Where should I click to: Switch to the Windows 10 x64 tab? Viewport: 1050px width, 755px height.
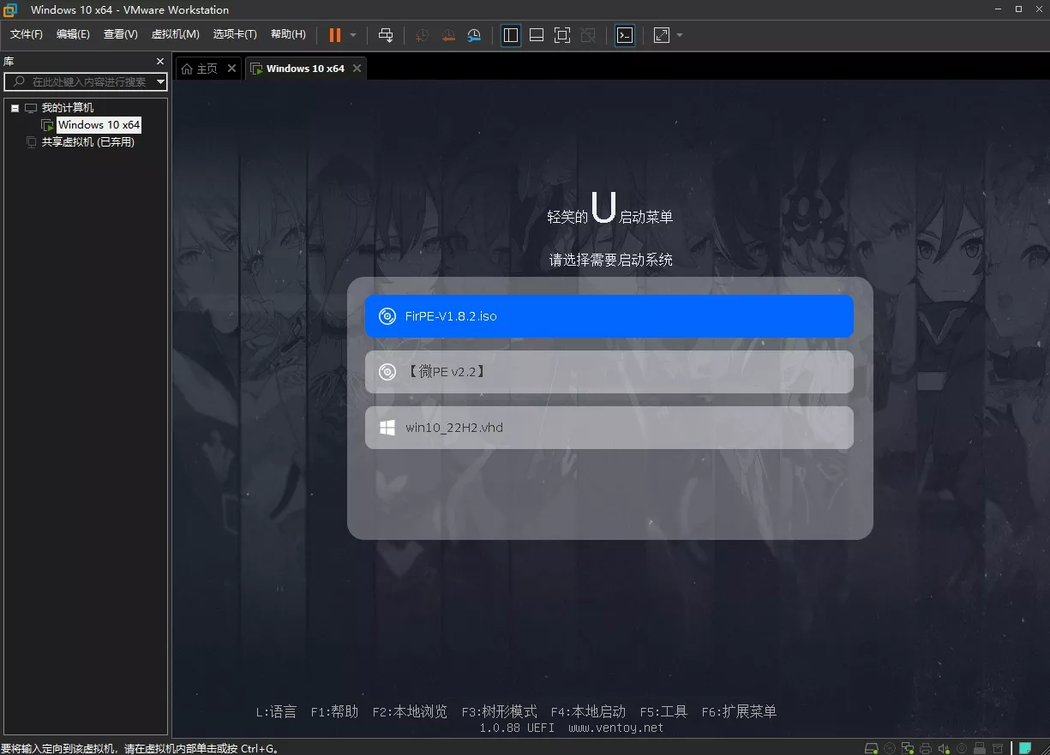coord(305,69)
